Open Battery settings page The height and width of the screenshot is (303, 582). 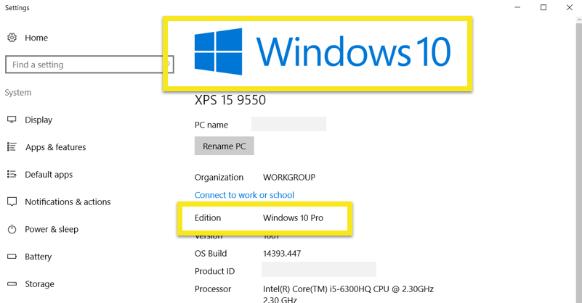[39, 257]
